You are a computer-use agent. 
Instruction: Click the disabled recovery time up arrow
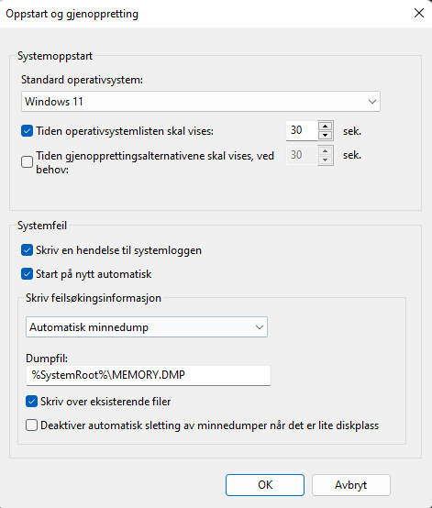click(325, 151)
